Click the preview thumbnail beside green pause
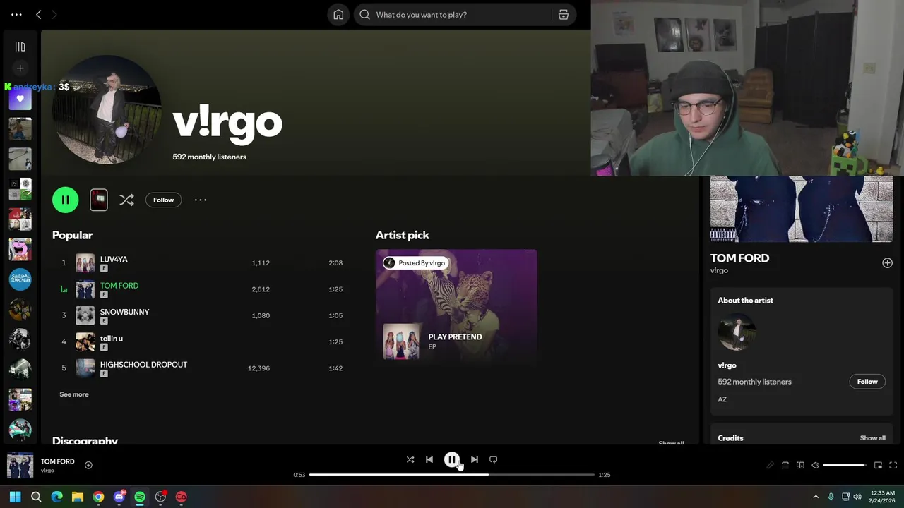Screen dimensions: 904x508 [x=99, y=200]
